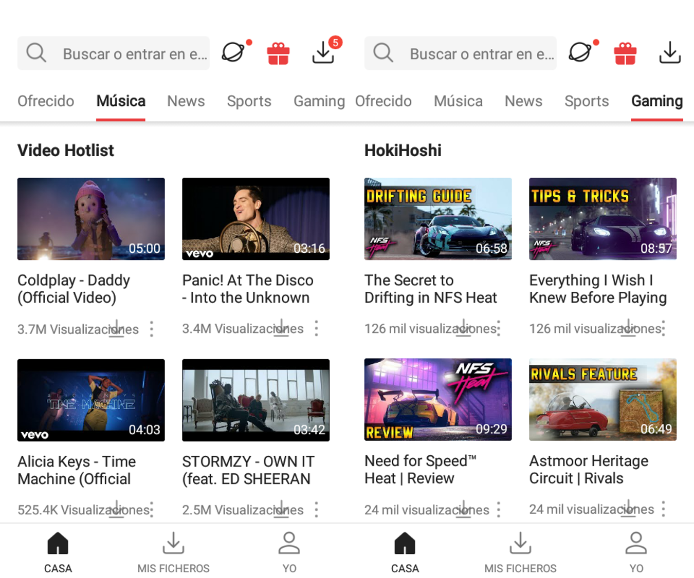
Task: Open title 'Astmoor Heritage Circuit | Rivals'
Action: coord(589,470)
